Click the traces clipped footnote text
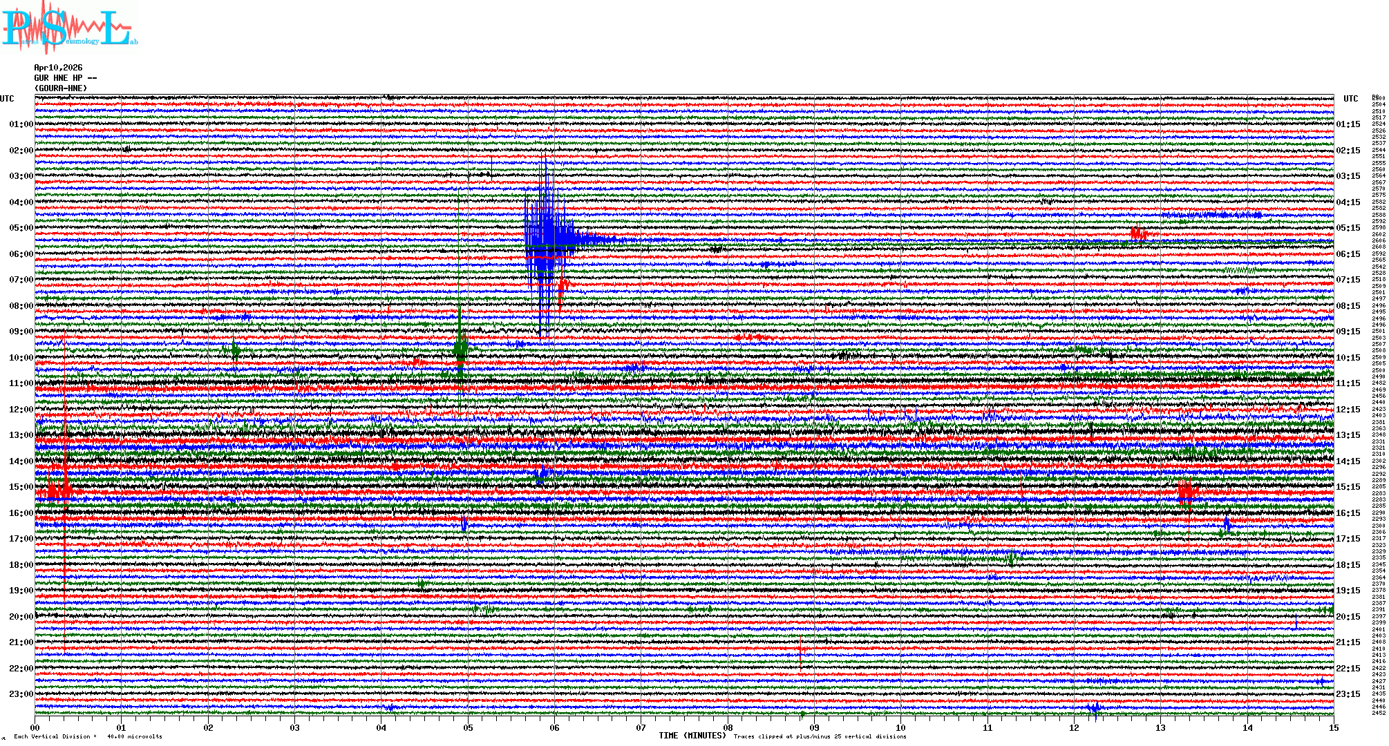 (x=820, y=736)
